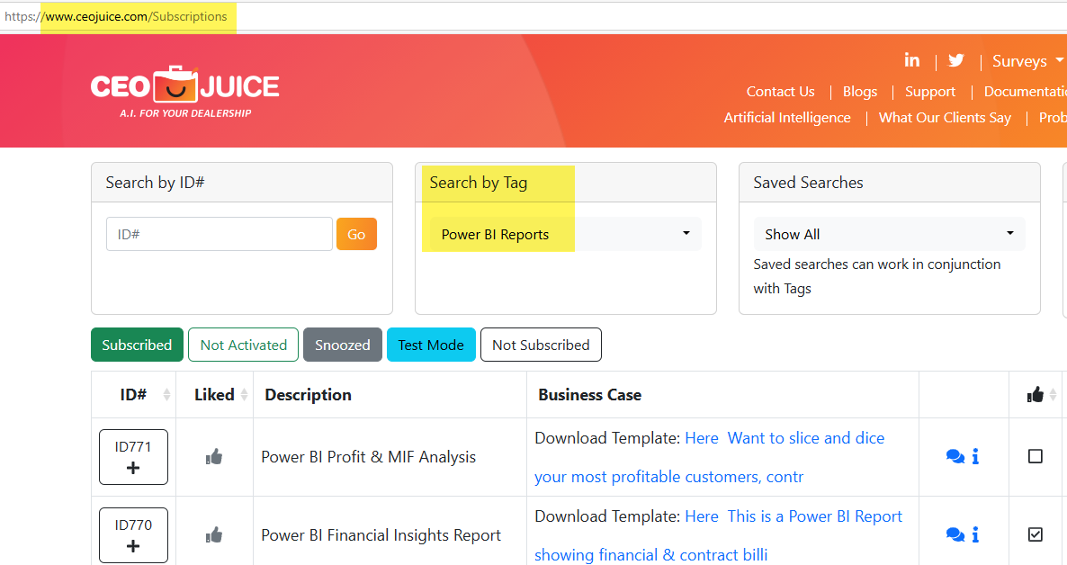1067x565 pixels.
Task: Click Here template link in ID770 row
Action: pos(702,516)
